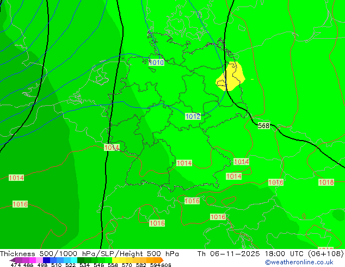Click the legend value 546
The image size is (345, 267).
pos(98,265)
